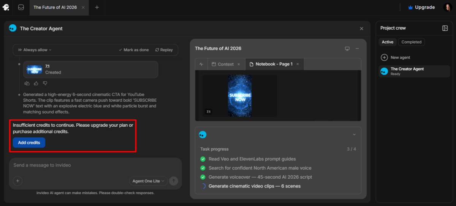Click the Replay button

click(164, 50)
